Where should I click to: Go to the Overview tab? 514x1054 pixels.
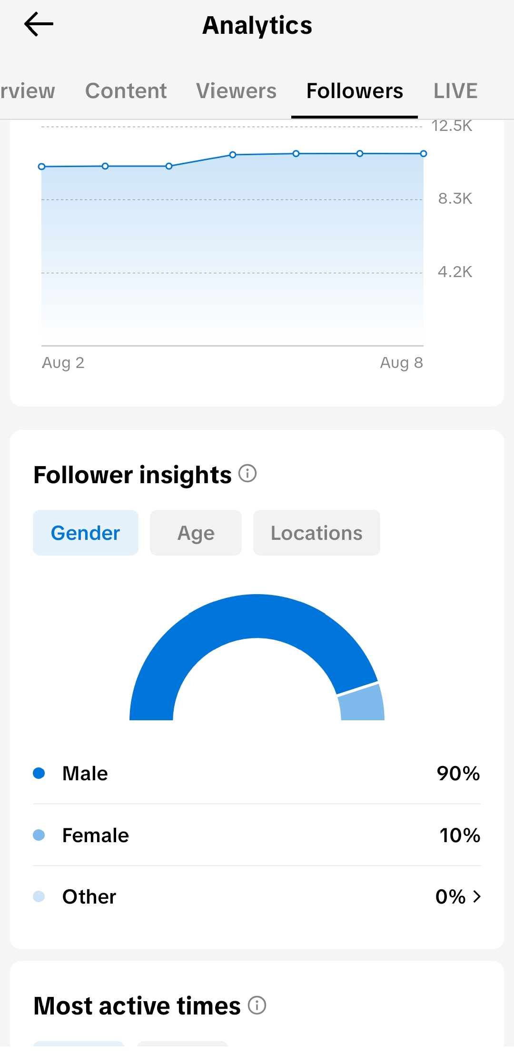point(28,90)
